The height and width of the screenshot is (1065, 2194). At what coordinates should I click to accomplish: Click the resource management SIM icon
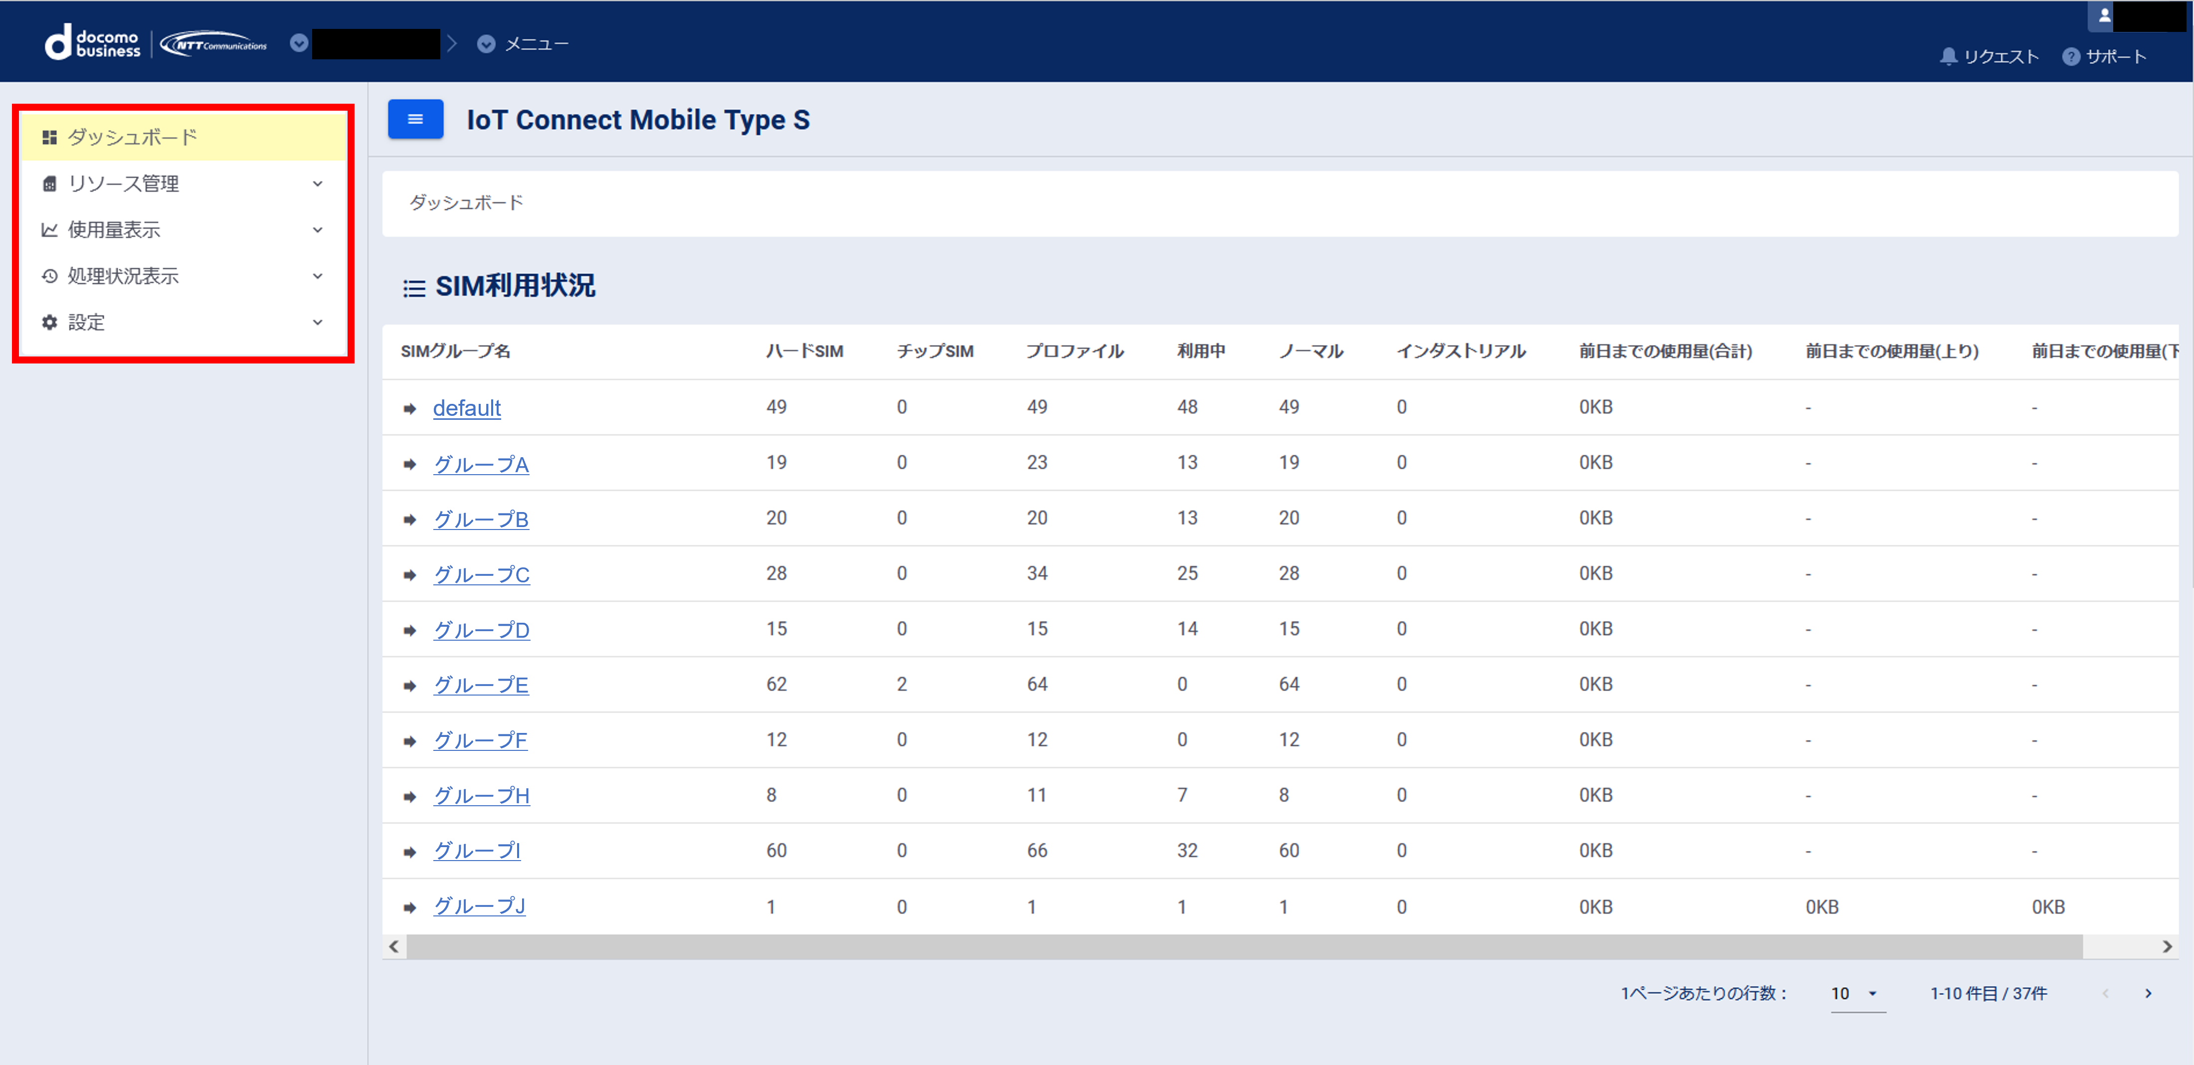49,184
